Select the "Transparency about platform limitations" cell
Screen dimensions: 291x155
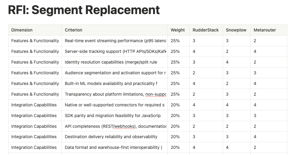[x=115, y=94]
